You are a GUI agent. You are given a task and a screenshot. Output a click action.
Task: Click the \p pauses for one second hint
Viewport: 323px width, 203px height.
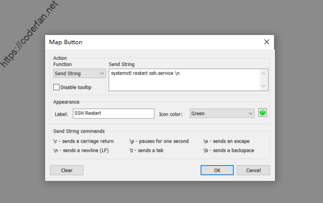(x=159, y=141)
